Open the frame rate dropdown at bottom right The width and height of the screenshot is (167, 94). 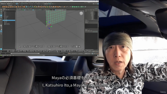tap(87, 54)
